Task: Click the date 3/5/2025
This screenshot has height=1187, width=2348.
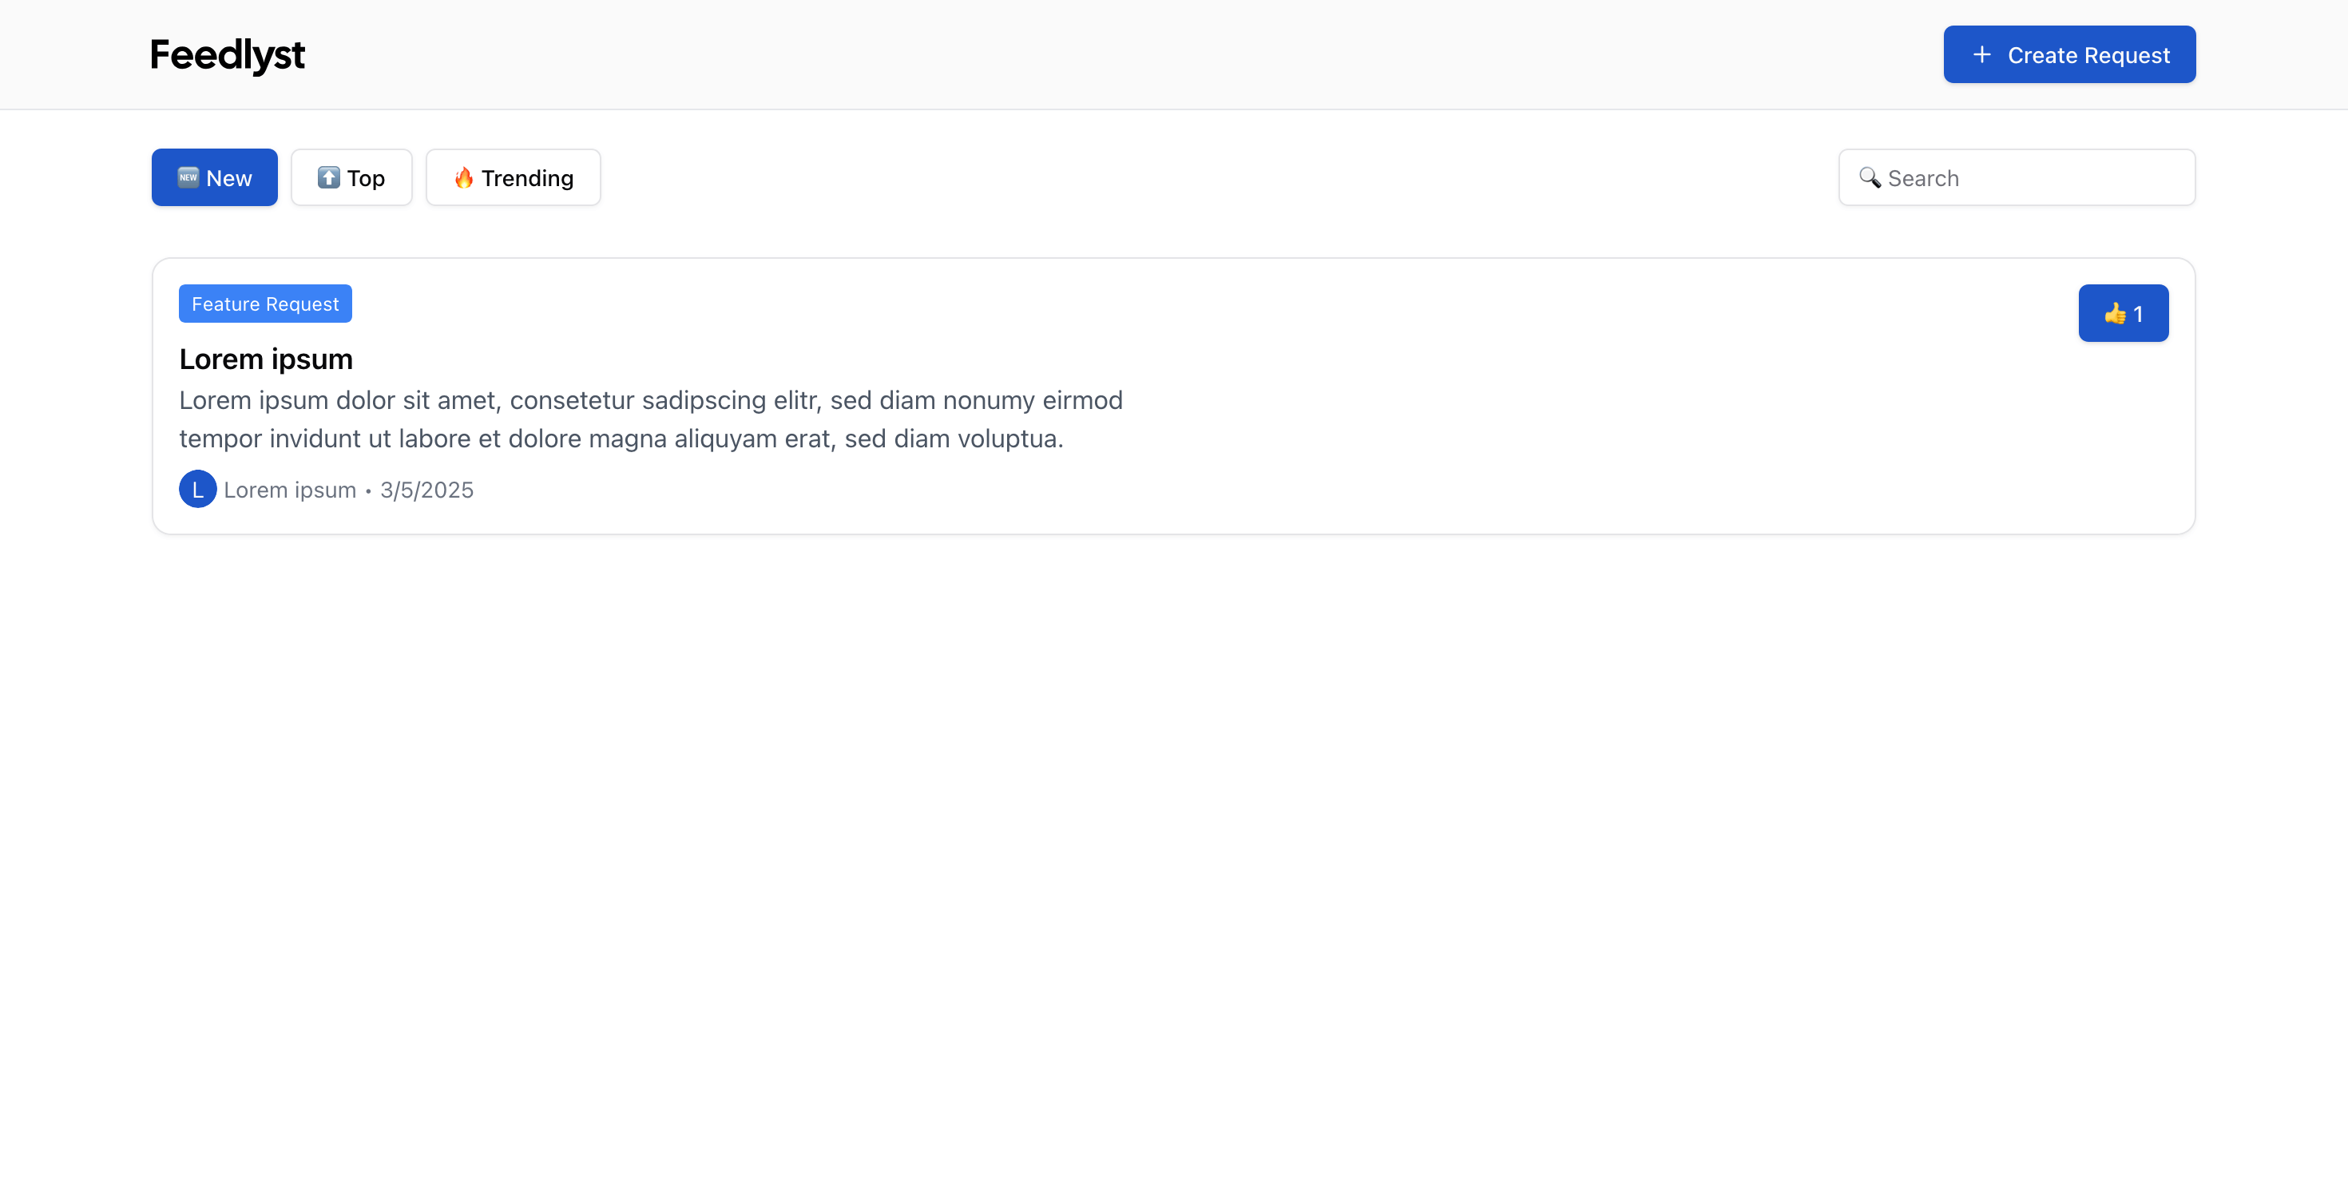Action: pos(426,490)
